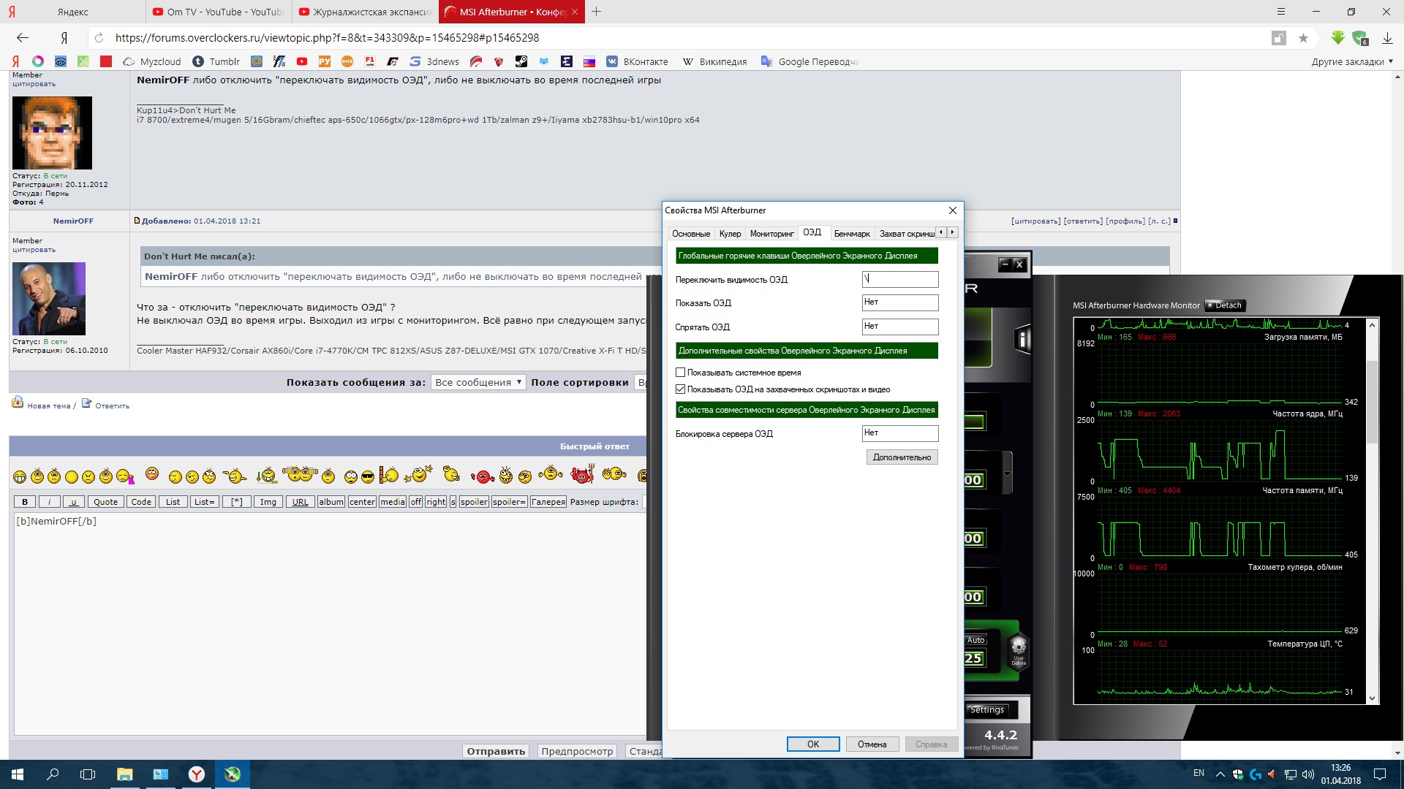
Task: Click the bookmark star icon in address bar
Action: pos(1303,38)
